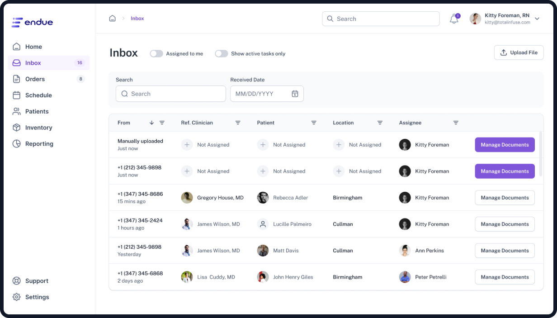Open the Ref. Clinician column filter
The width and height of the screenshot is (557, 318).
coord(238,123)
